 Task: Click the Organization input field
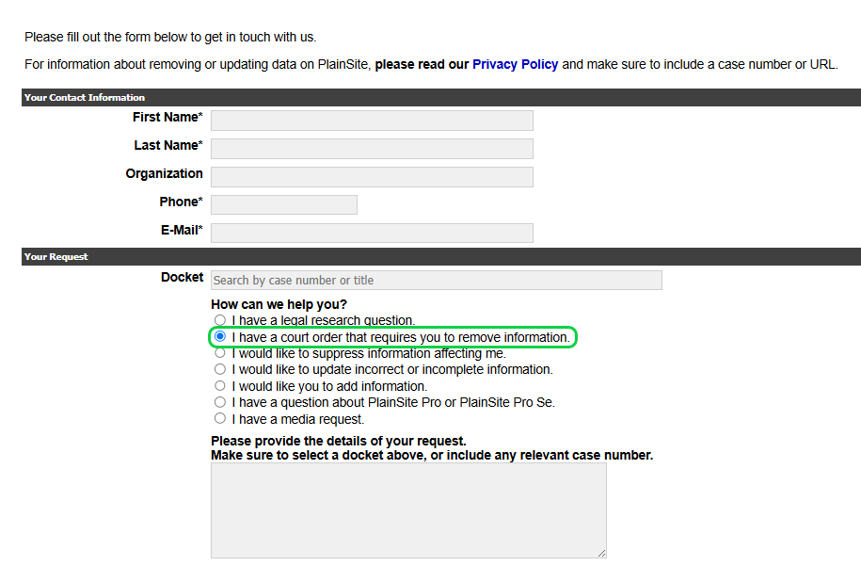pyautogui.click(x=371, y=176)
